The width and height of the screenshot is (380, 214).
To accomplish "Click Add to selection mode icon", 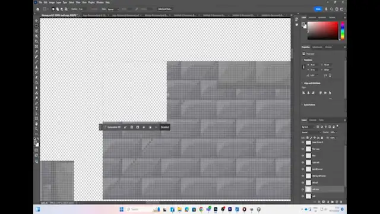I will tap(58, 9).
